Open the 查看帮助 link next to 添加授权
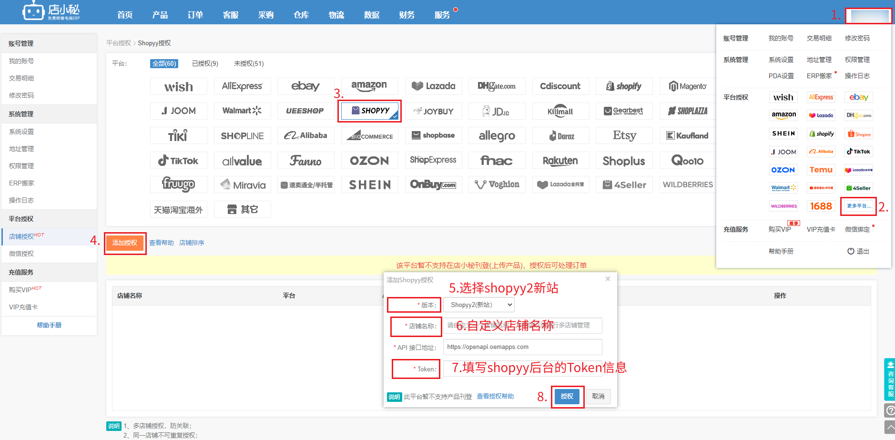895x440 pixels. [x=162, y=243]
